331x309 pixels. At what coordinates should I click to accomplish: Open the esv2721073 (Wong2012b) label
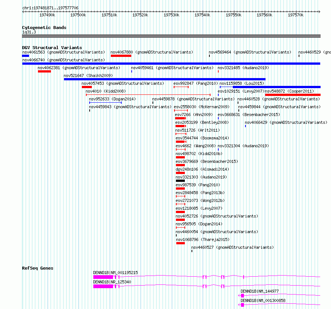[x=200, y=200]
